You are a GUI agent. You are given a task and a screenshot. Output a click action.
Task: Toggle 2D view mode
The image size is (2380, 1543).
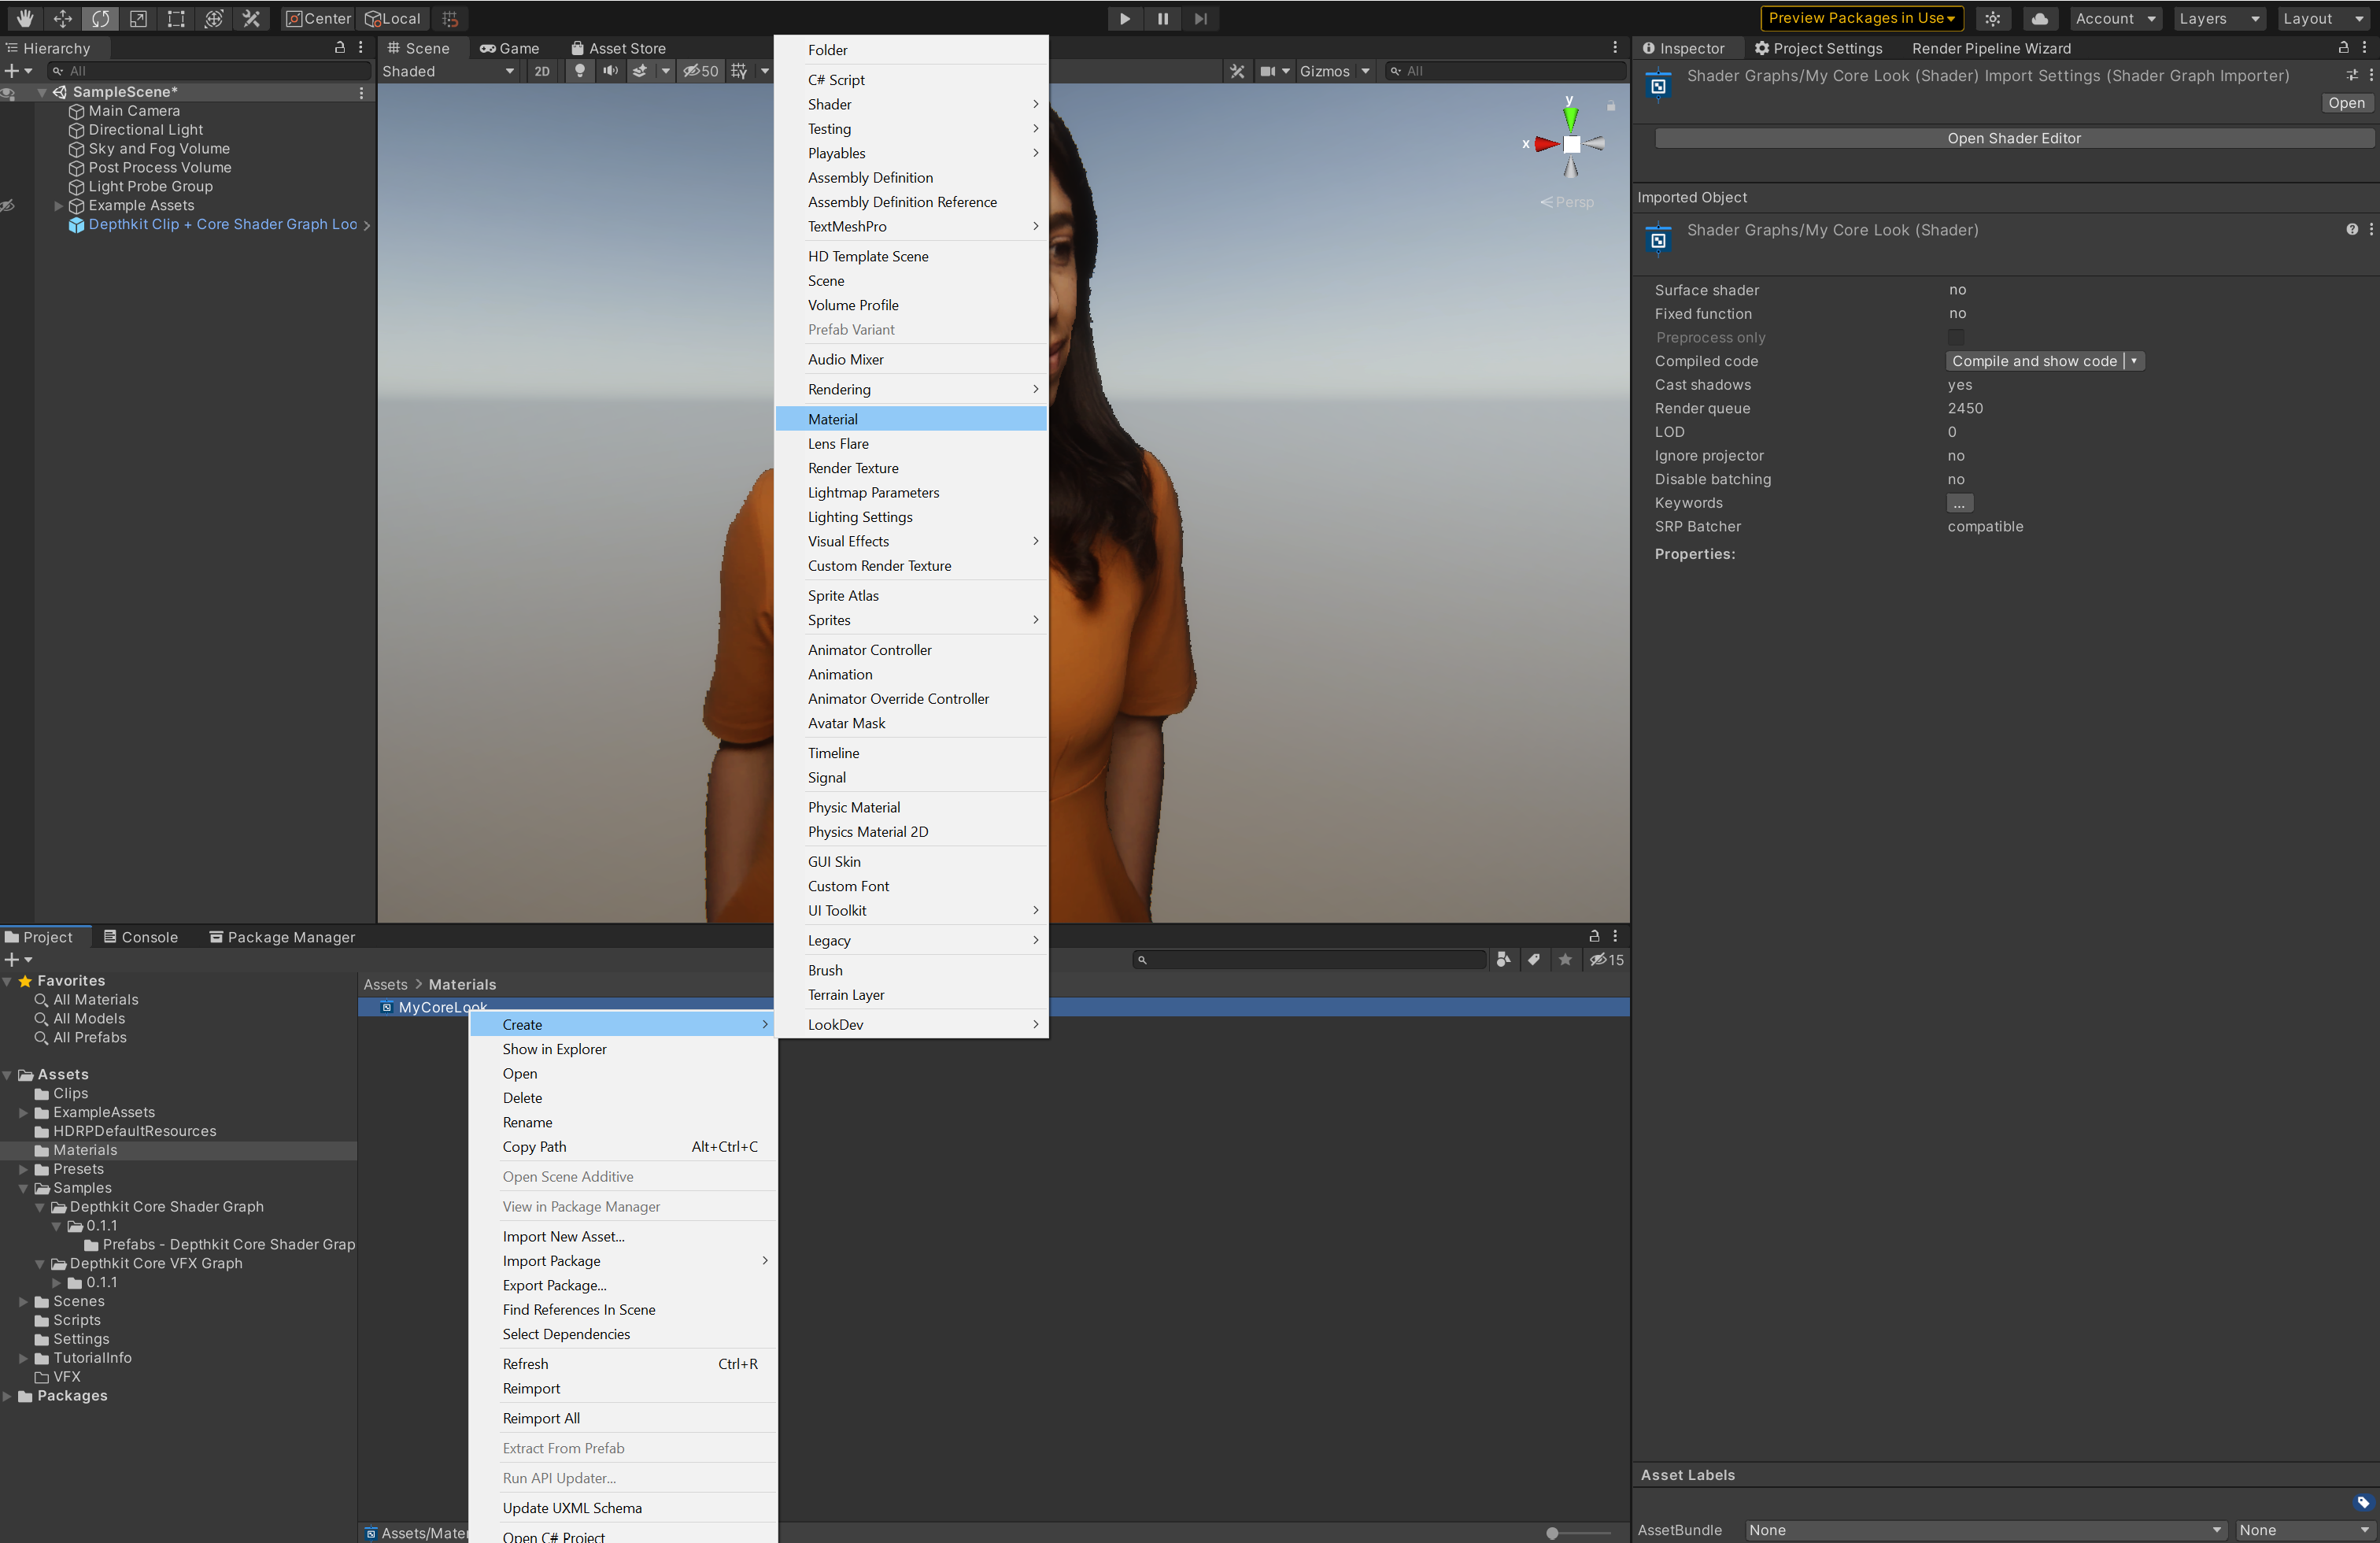pyautogui.click(x=541, y=71)
